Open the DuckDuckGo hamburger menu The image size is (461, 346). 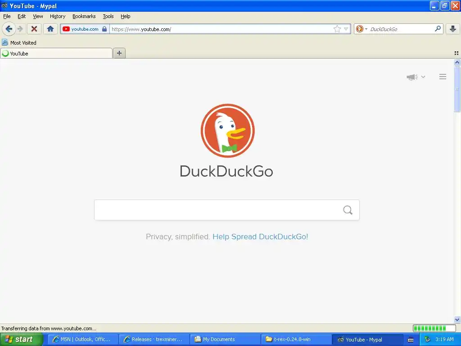coord(443,77)
